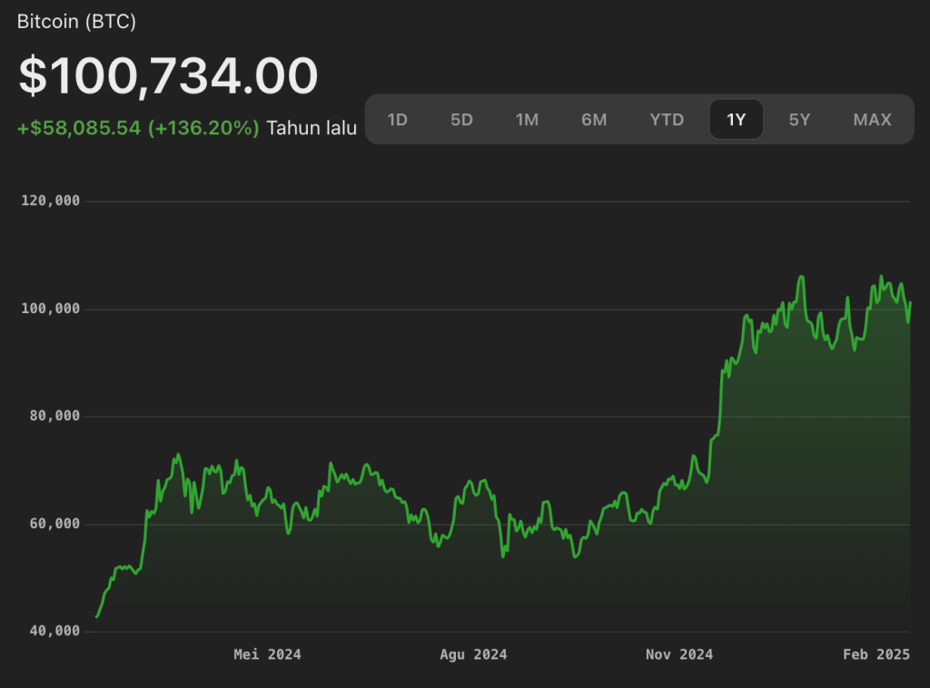The width and height of the screenshot is (930, 688).
Task: Switch chart to 5Y view
Action: pyautogui.click(x=799, y=120)
